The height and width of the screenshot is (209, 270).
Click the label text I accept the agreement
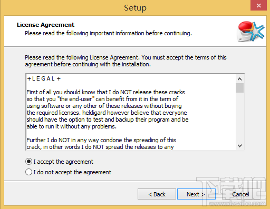[63, 162]
